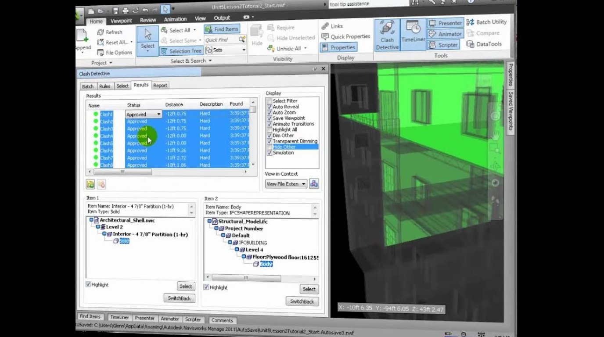Switch to the Batch tab in Clash Detective
Screen dimensions: 604x337
88,86
